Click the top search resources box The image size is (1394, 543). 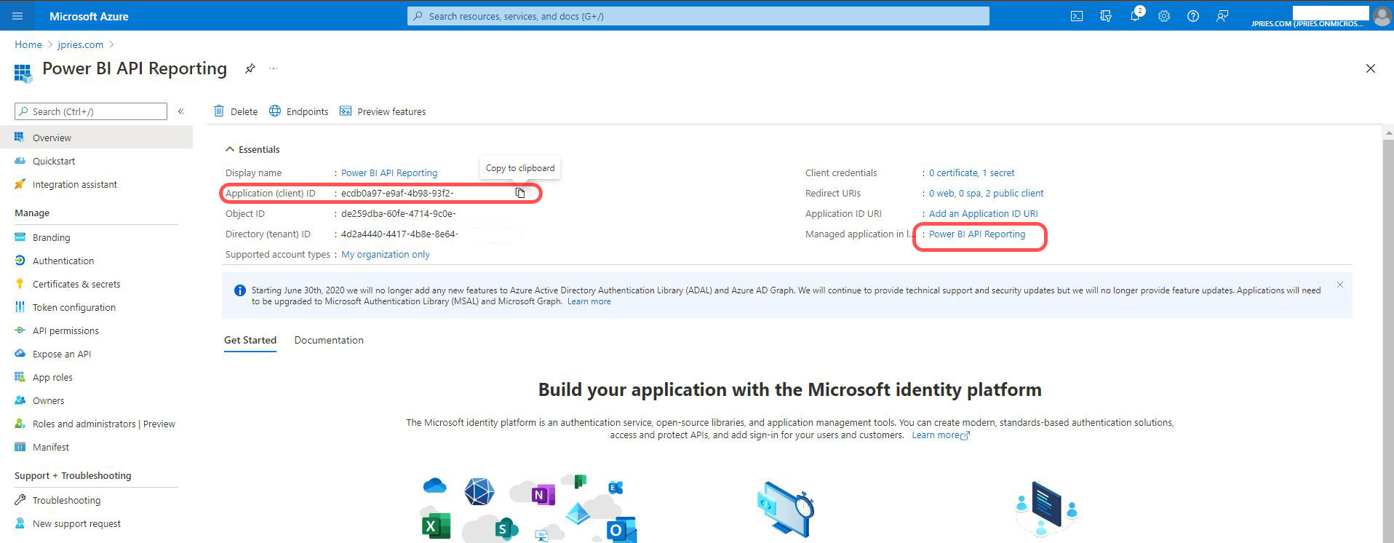[698, 16]
